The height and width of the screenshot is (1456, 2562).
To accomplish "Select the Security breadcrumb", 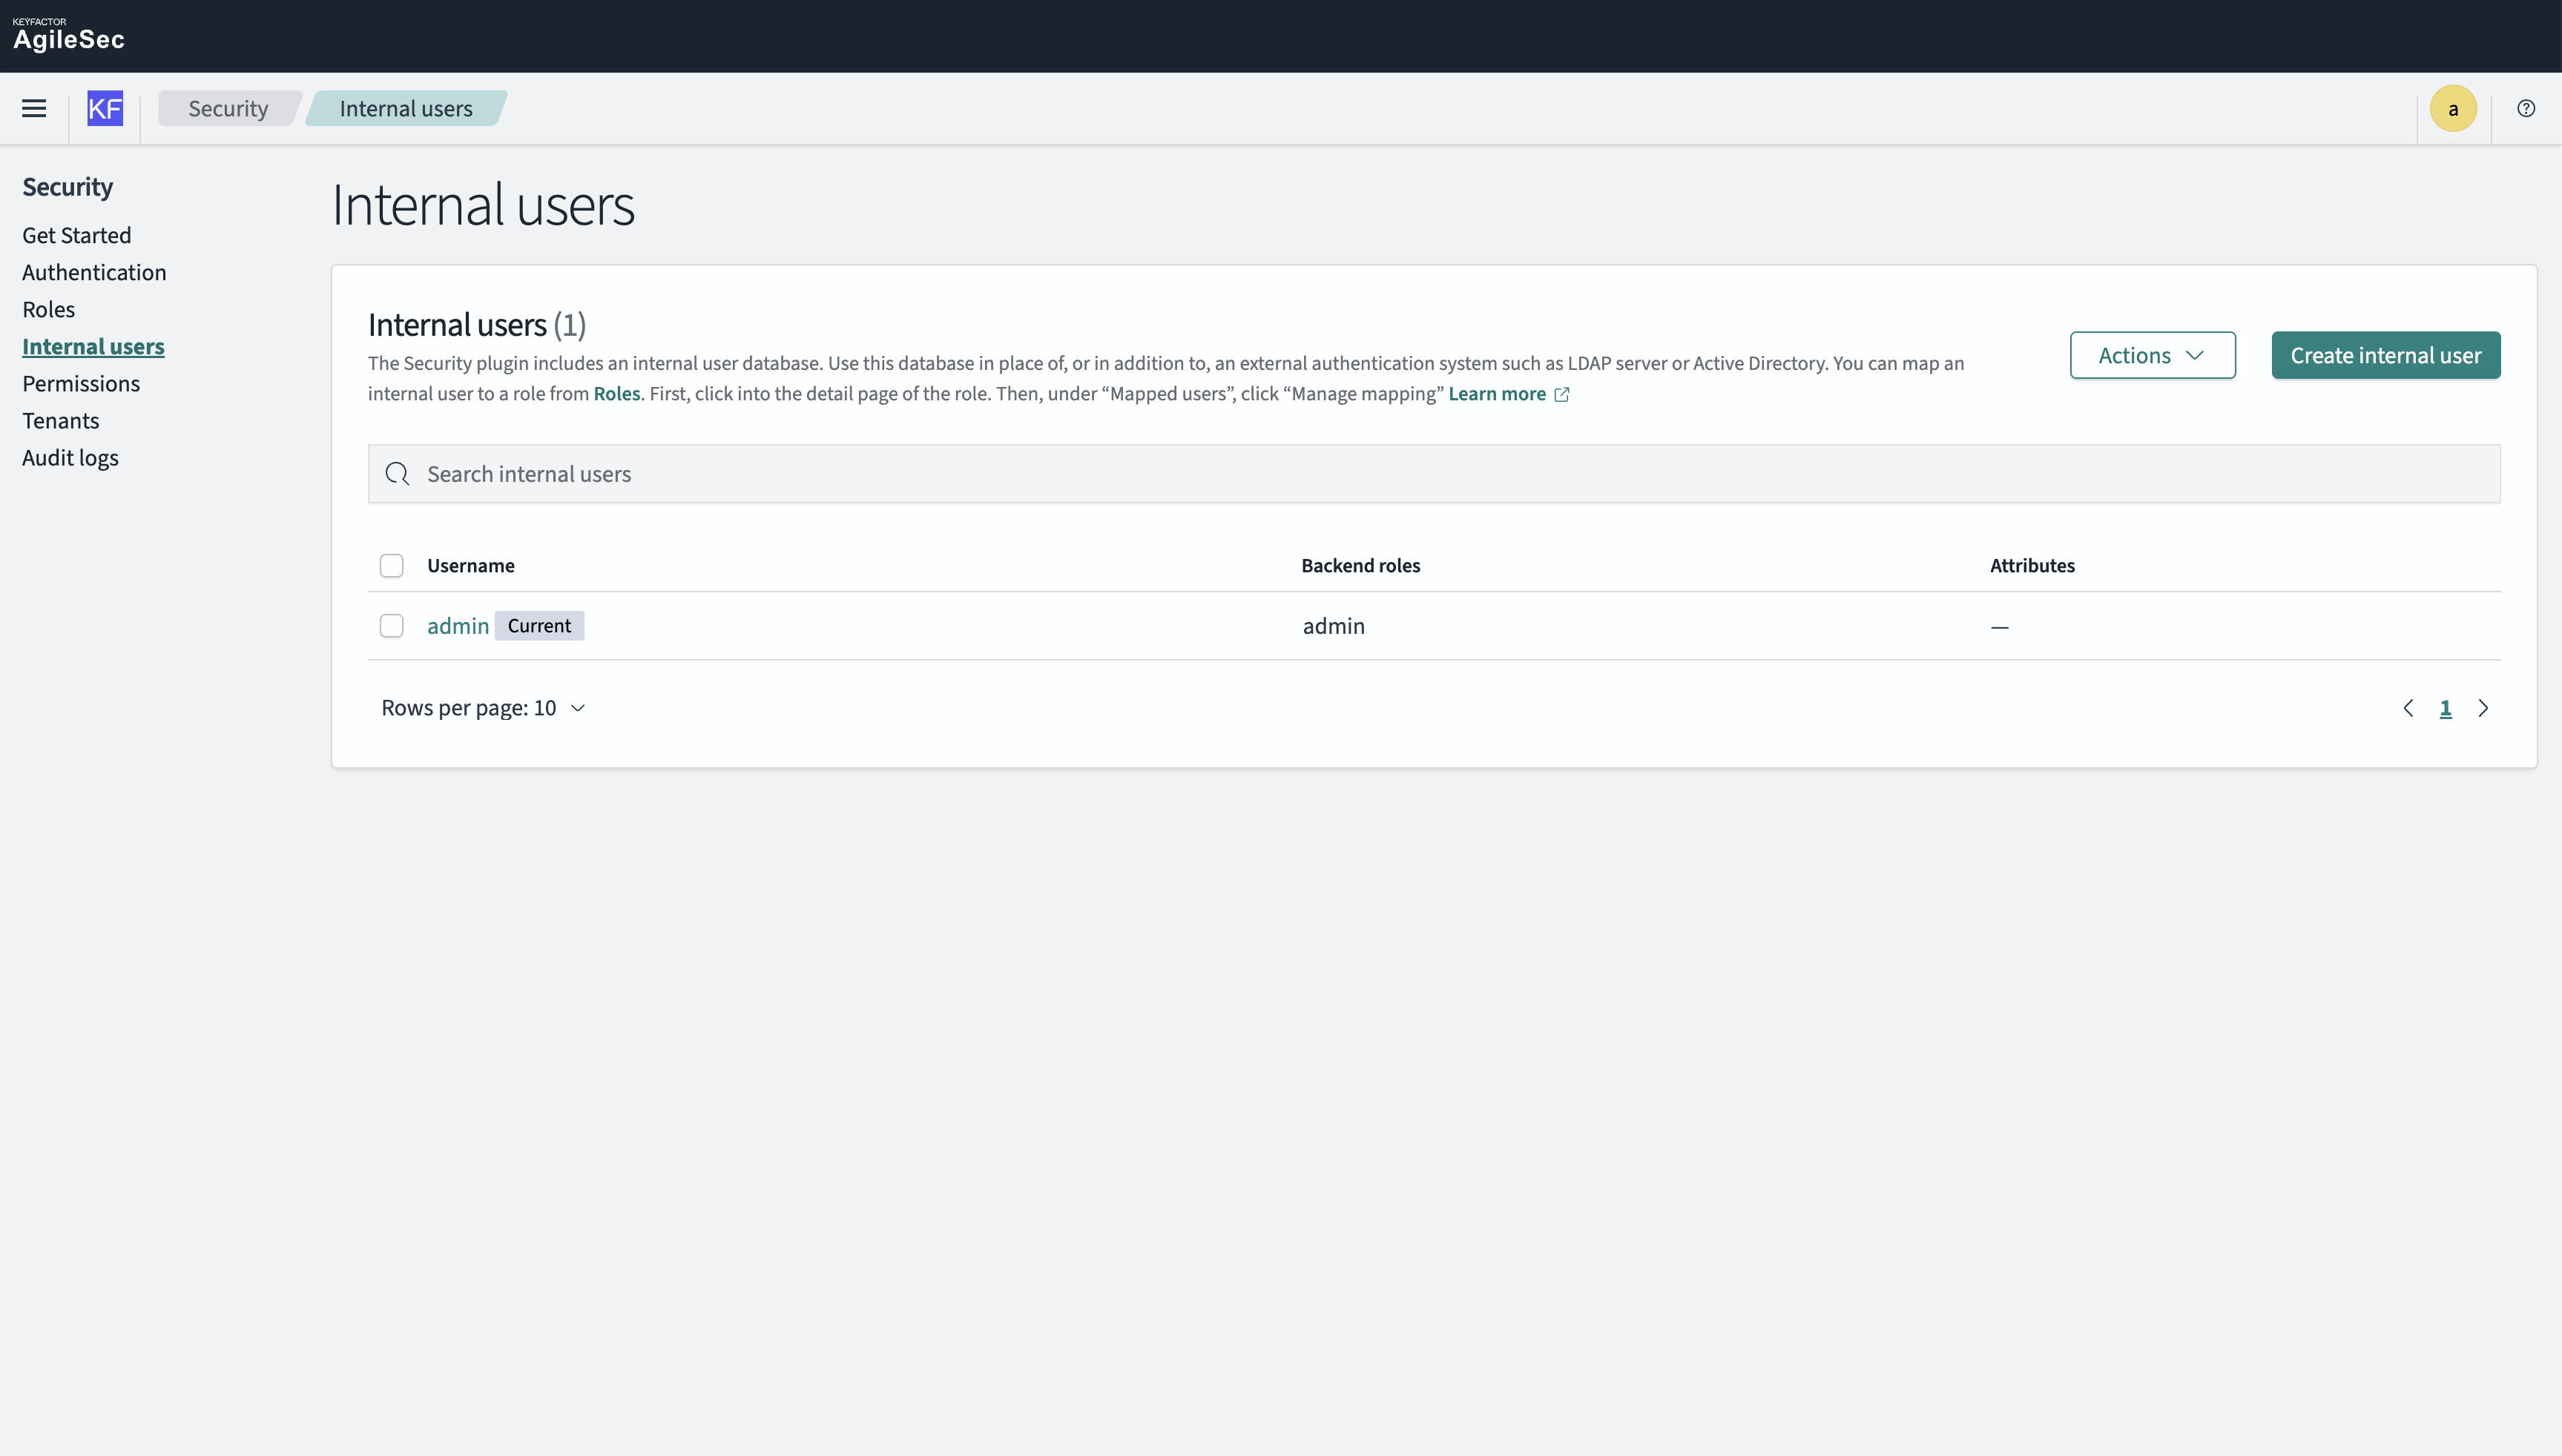I will pos(228,108).
